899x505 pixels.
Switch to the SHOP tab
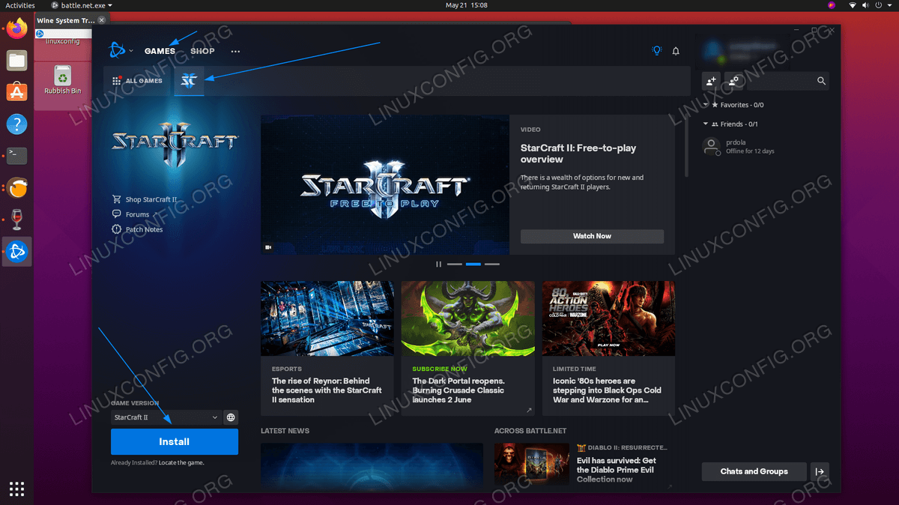tap(202, 51)
